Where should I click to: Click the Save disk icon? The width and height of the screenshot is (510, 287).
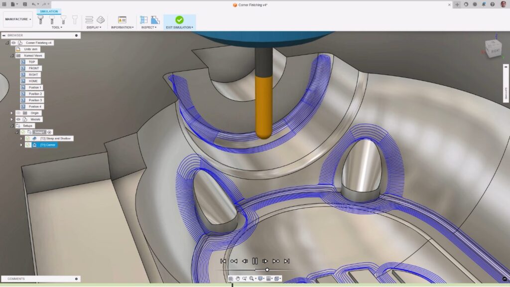click(x=25, y=4)
